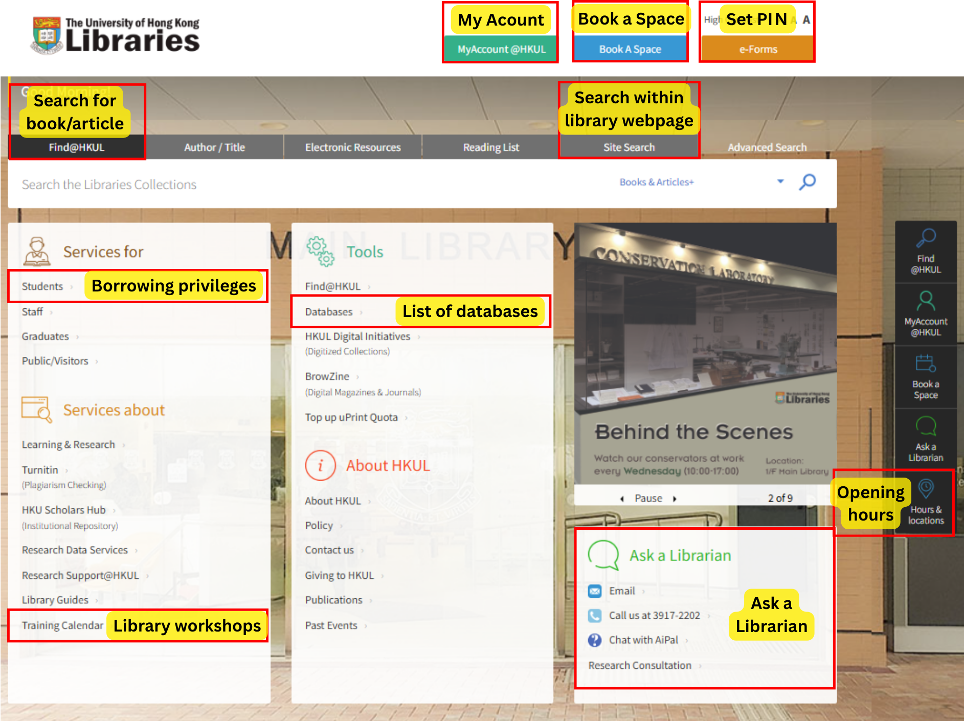Click Giving to HKUL link
The width and height of the screenshot is (964, 721).
(x=340, y=575)
